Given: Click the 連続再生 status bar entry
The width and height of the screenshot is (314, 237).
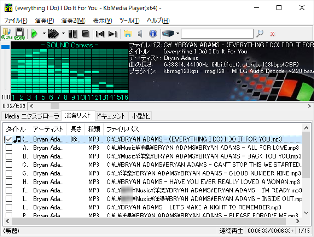Looking at the screenshot, I should pos(231,231).
